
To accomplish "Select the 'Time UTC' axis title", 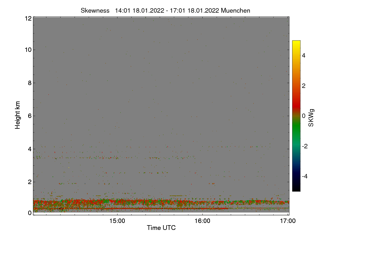I will (161, 228).
